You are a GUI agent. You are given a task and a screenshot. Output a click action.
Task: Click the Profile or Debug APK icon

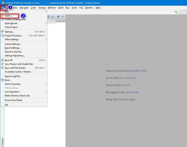2,19
